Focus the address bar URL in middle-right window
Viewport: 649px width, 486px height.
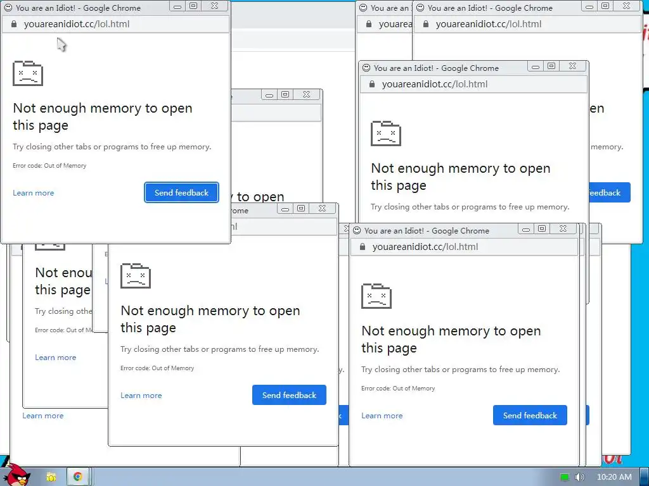[x=435, y=84]
